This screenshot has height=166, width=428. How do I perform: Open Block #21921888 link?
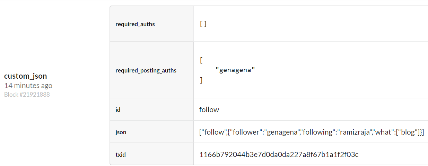click(x=27, y=94)
